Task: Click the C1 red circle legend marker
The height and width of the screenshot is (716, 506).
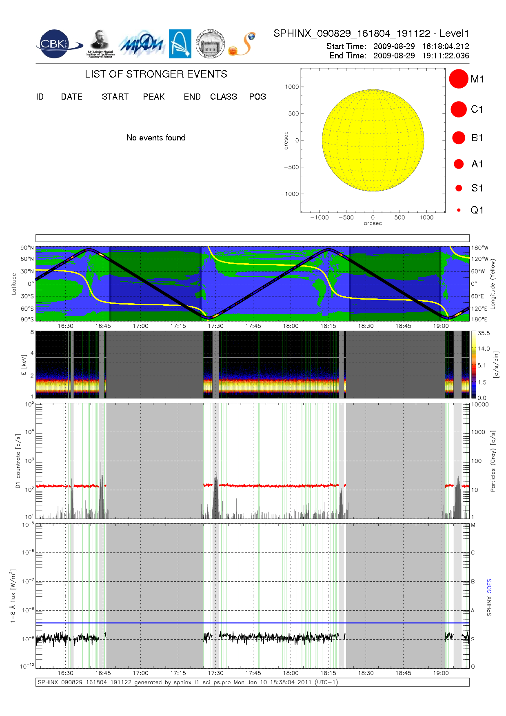Action: pyautogui.click(x=458, y=109)
